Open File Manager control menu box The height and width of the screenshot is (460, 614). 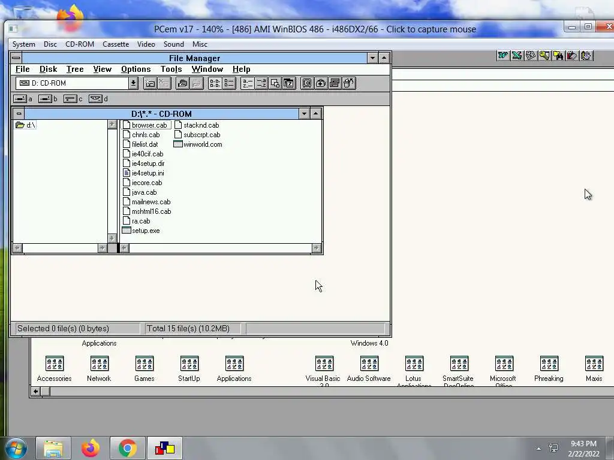pyautogui.click(x=16, y=58)
